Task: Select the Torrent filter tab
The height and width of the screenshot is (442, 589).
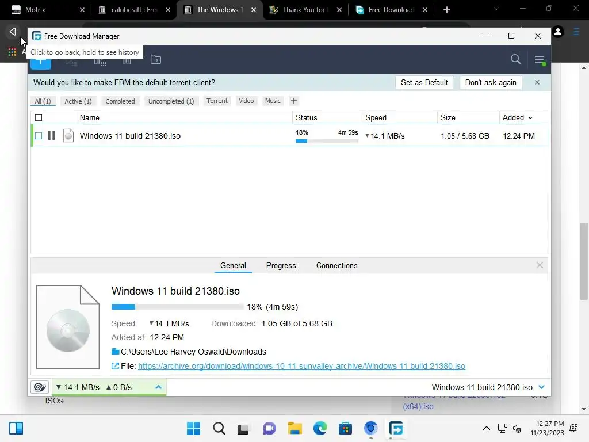Action: (x=217, y=101)
